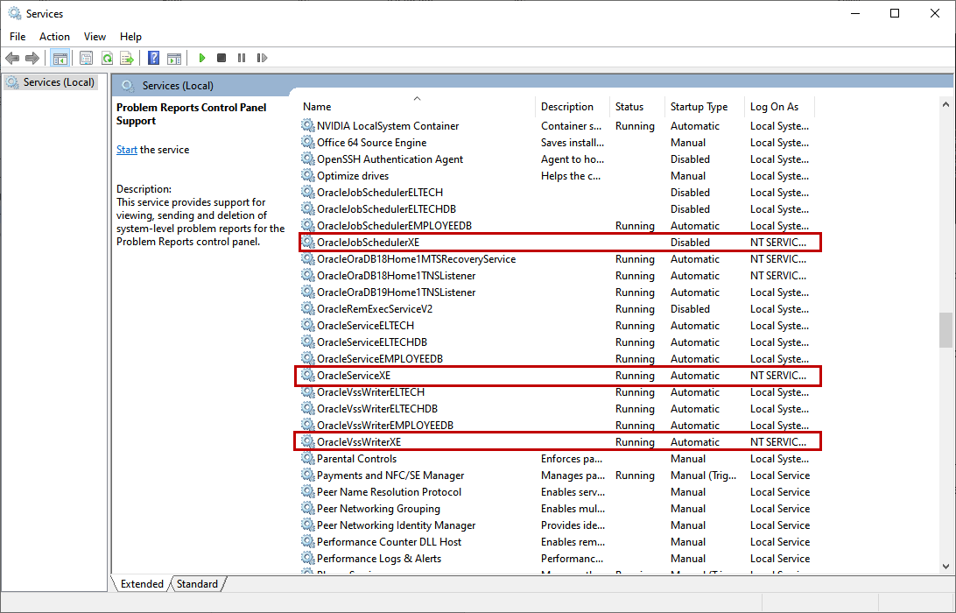The height and width of the screenshot is (613, 956).
Task: Select Peer Networking Grouping row
Action: tap(558, 508)
